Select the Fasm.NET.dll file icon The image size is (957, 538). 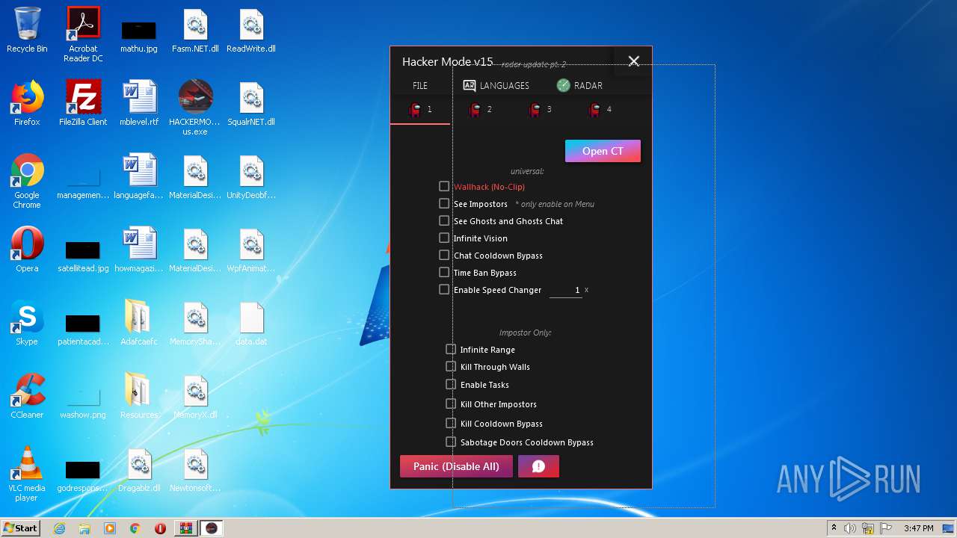195,31
